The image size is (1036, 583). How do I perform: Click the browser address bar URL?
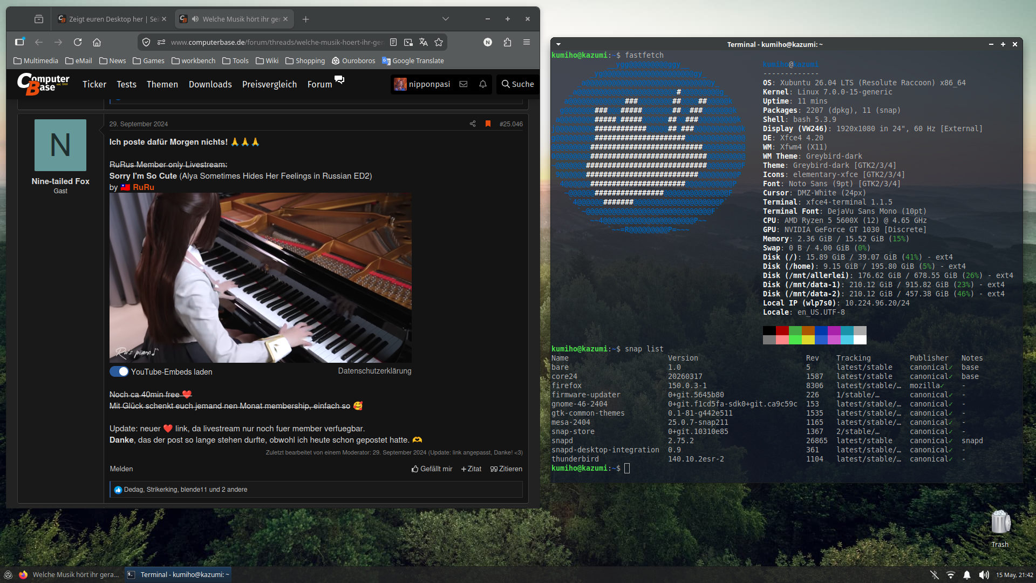(x=277, y=42)
